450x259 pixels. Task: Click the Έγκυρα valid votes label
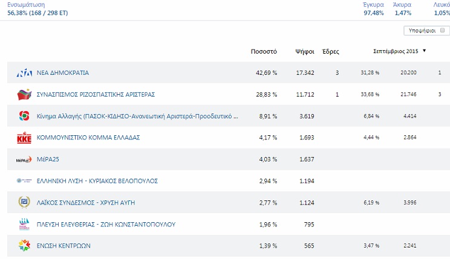click(373, 4)
